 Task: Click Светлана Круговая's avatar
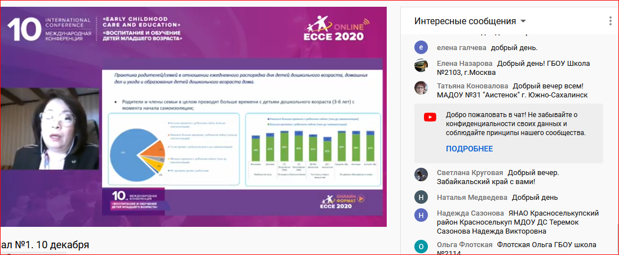421,175
